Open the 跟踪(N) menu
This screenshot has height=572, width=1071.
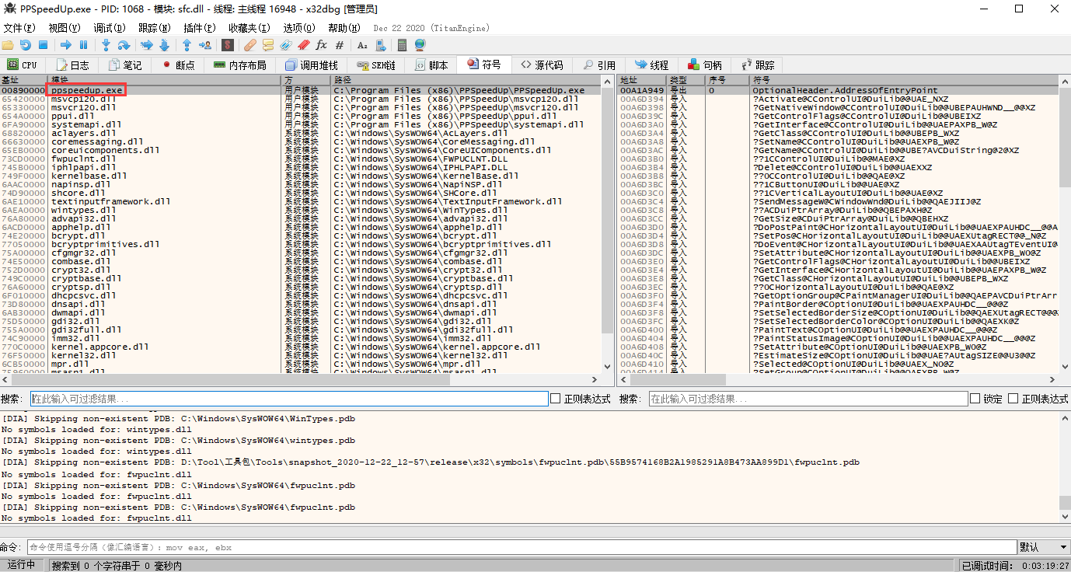pos(154,28)
